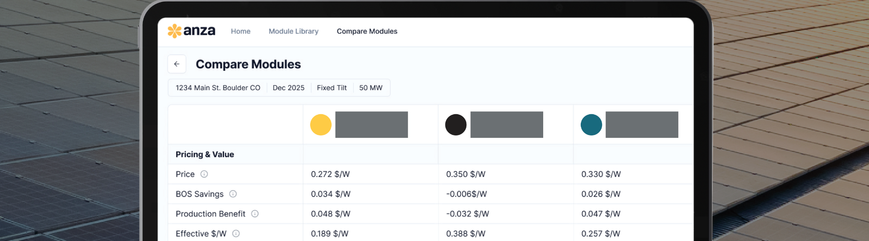
Task: Click the Anza logo
Action: (x=191, y=31)
